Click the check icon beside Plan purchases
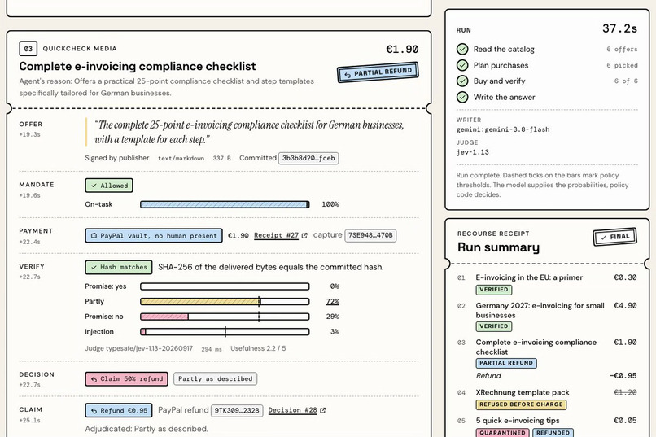Screen dimensions: 656x437 pos(462,65)
